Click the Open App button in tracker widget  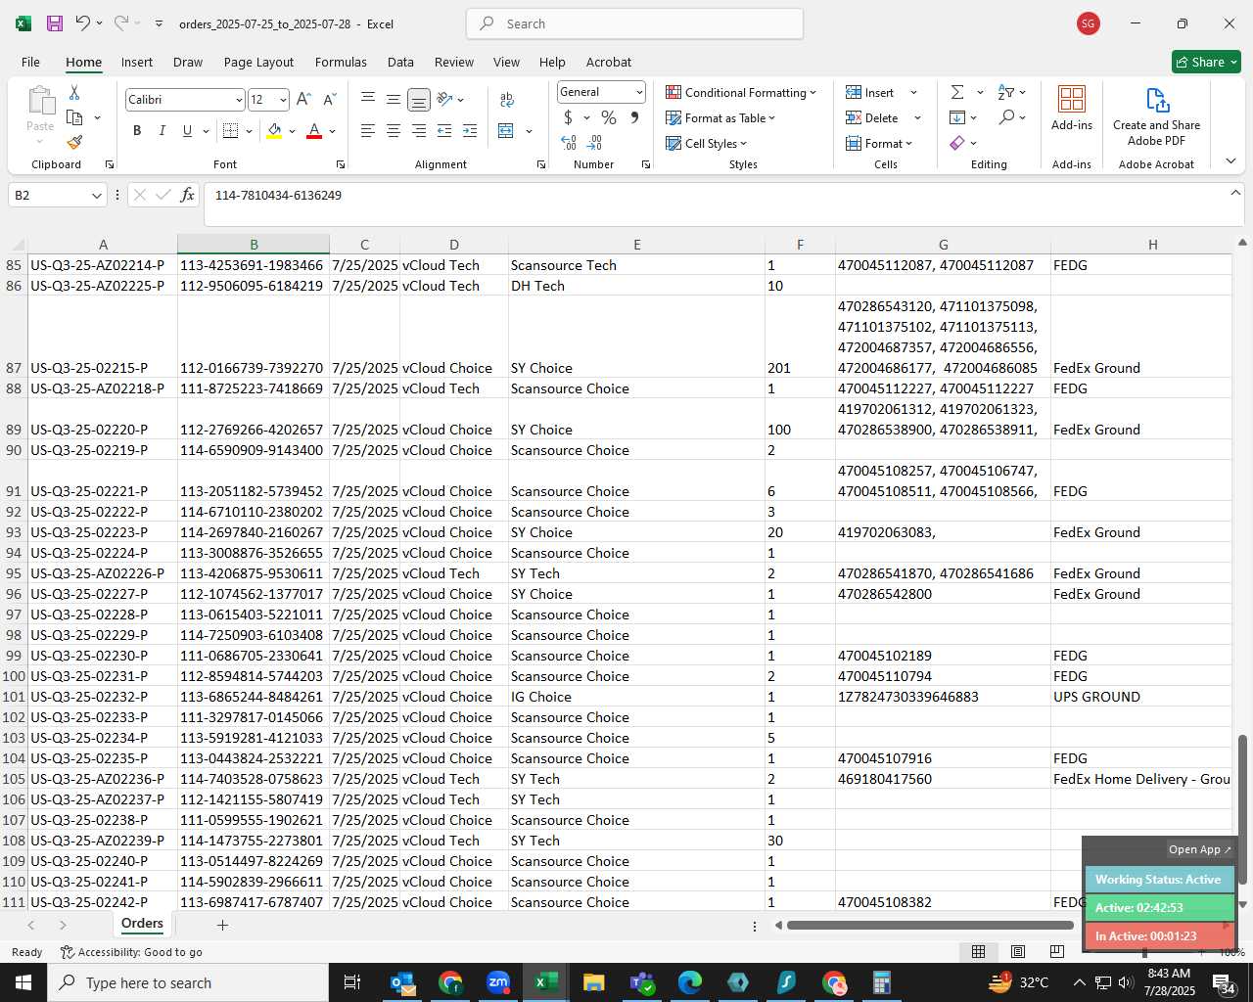1199,849
